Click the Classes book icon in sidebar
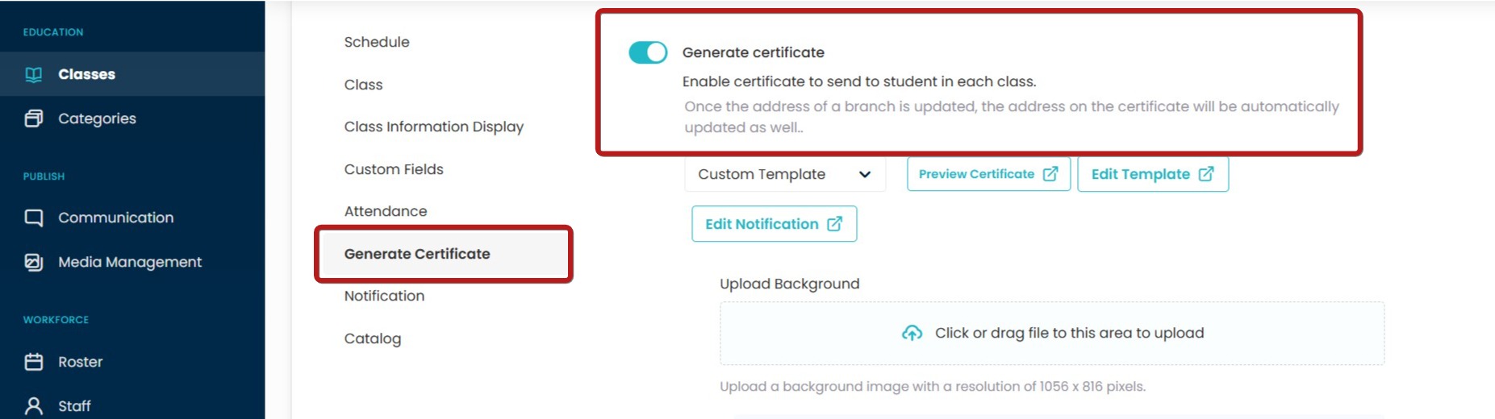1495x419 pixels. pyautogui.click(x=34, y=74)
